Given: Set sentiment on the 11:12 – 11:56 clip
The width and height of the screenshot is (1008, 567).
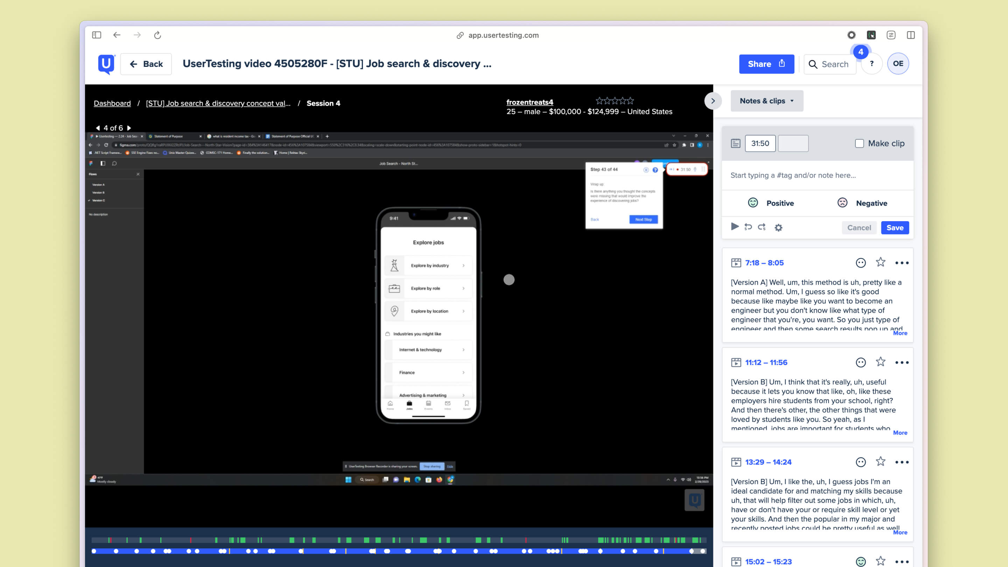Looking at the screenshot, I should pyautogui.click(x=861, y=363).
